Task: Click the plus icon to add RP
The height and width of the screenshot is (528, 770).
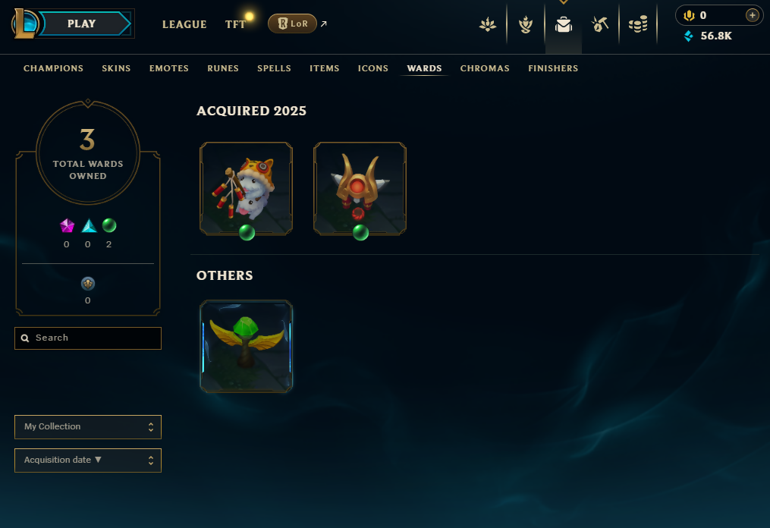Action: 753,15
